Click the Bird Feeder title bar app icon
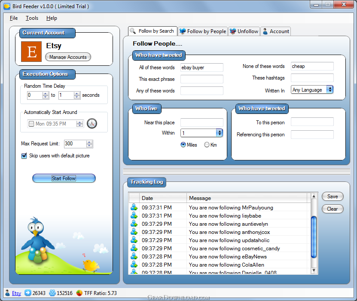The image size is (357, 301). tap(7, 6)
